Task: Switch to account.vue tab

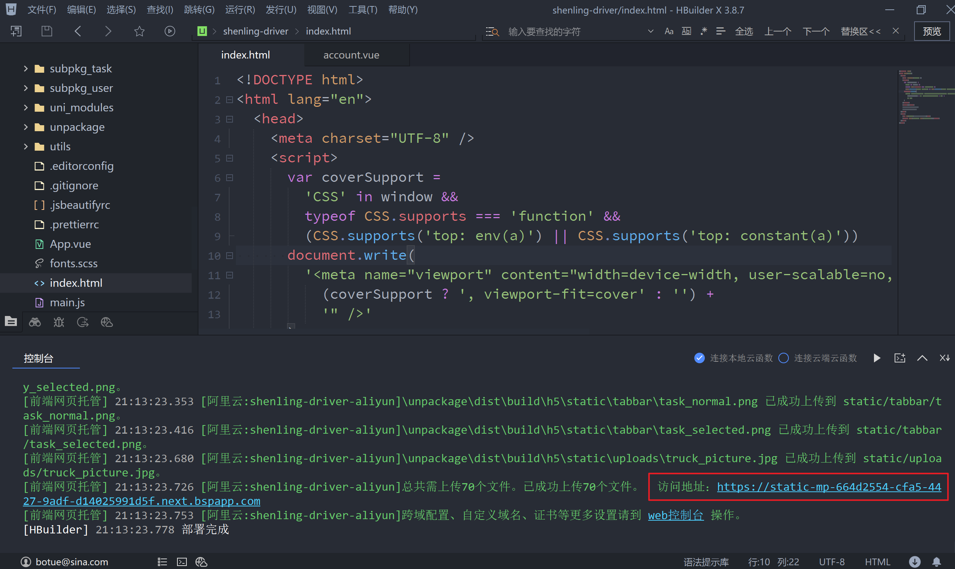Action: [351, 55]
